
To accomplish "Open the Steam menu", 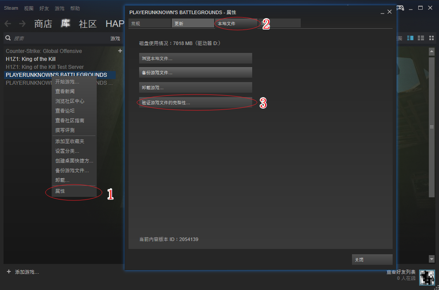I will [11, 8].
